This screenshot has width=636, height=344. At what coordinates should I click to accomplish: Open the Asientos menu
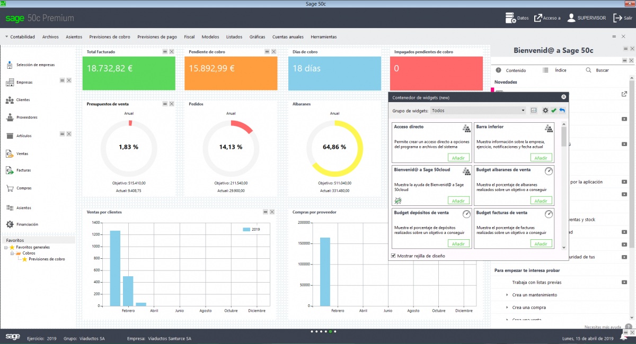coord(74,37)
